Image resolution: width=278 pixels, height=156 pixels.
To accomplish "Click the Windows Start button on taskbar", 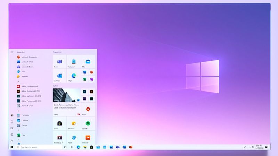I will coord(12,147).
